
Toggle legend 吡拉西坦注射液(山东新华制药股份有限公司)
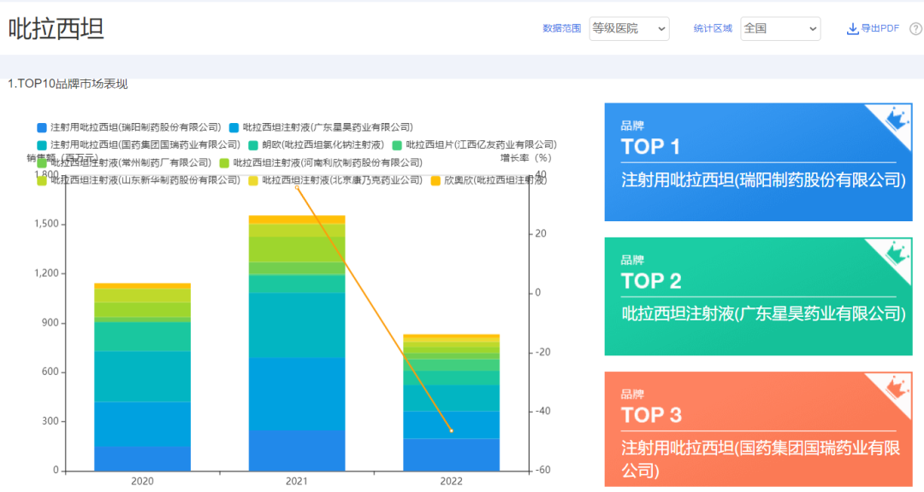tap(139, 180)
